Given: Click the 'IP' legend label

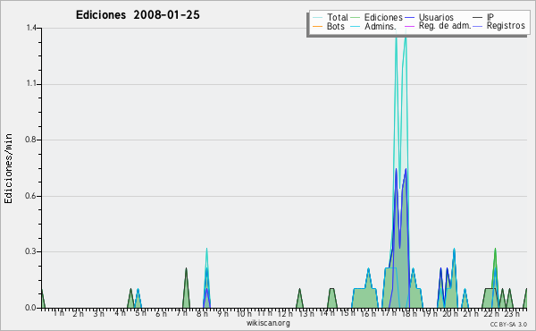Looking at the screenshot, I should [x=490, y=17].
